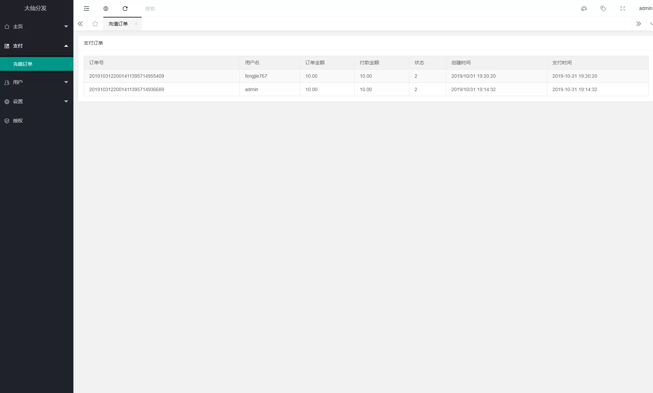Click the order row for user fengjie767
The image size is (653, 393).
pyautogui.click(x=256, y=76)
